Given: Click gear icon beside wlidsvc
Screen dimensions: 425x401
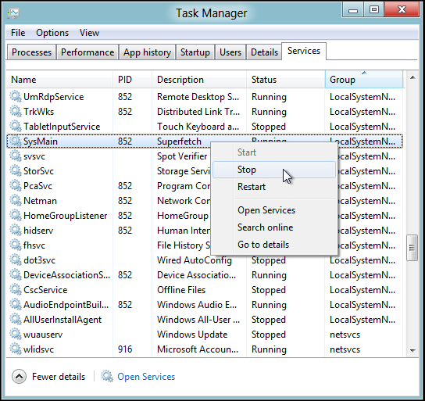Looking at the screenshot, I should click(16, 349).
